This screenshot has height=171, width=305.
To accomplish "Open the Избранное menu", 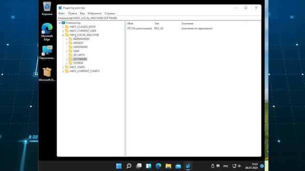I will point(94,13).
